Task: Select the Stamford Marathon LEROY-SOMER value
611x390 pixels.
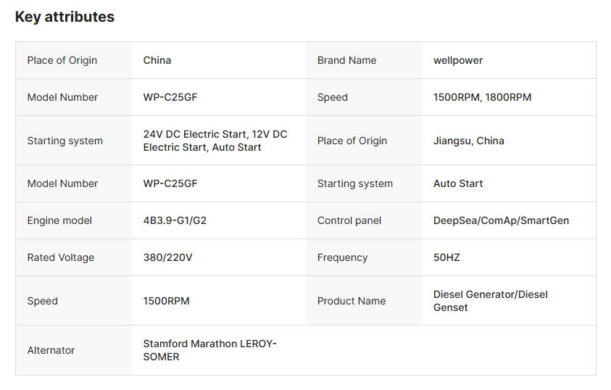Action: point(209,350)
